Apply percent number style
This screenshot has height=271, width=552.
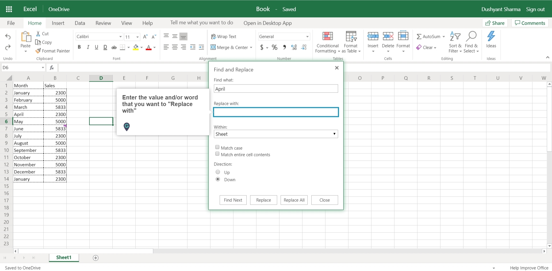pyautogui.click(x=274, y=47)
